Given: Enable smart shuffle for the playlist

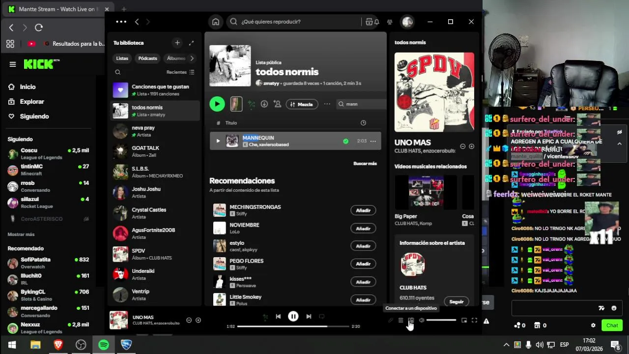Looking at the screenshot, I should (x=252, y=104).
